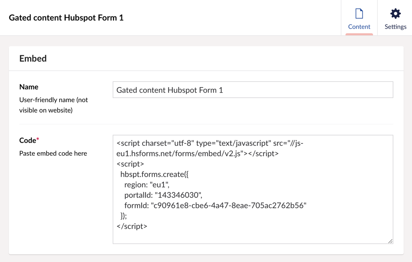Click the 'Paste embed code here' helper text
This screenshot has width=412, height=262.
coord(53,153)
